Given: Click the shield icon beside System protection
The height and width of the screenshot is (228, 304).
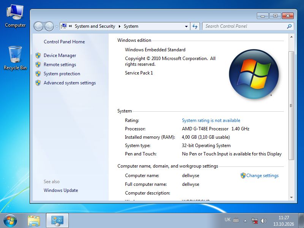Looking at the screenshot, I should click(38, 74).
